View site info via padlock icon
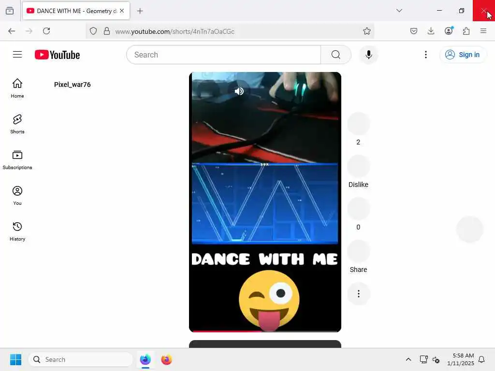This screenshot has width=495, height=371. coord(107,31)
